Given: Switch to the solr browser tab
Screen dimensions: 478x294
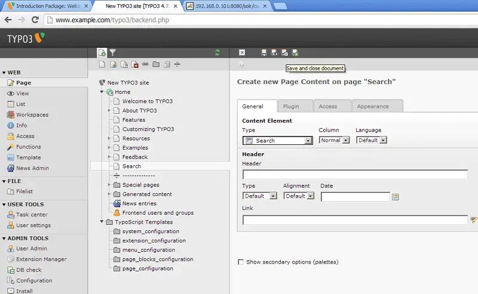Looking at the screenshot, I should tap(227, 6).
